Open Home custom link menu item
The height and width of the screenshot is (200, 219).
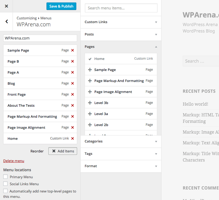tap(40, 138)
